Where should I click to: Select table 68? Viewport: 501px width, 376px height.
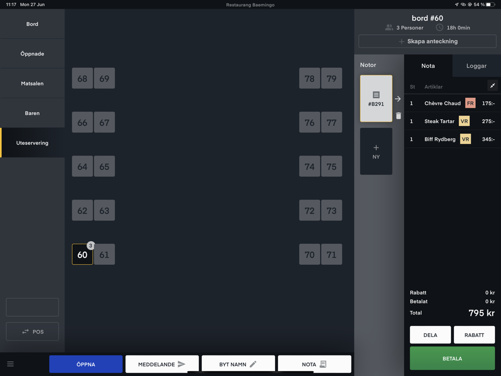pos(83,78)
